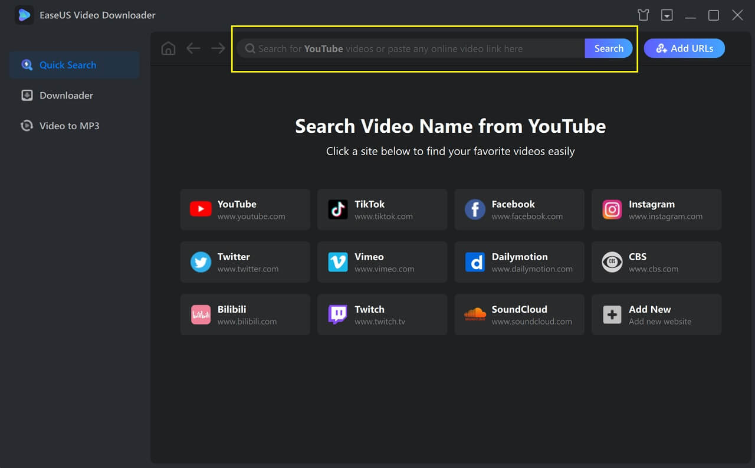Open the www.dailymotion.com site link
755x468 pixels.
(x=532, y=269)
